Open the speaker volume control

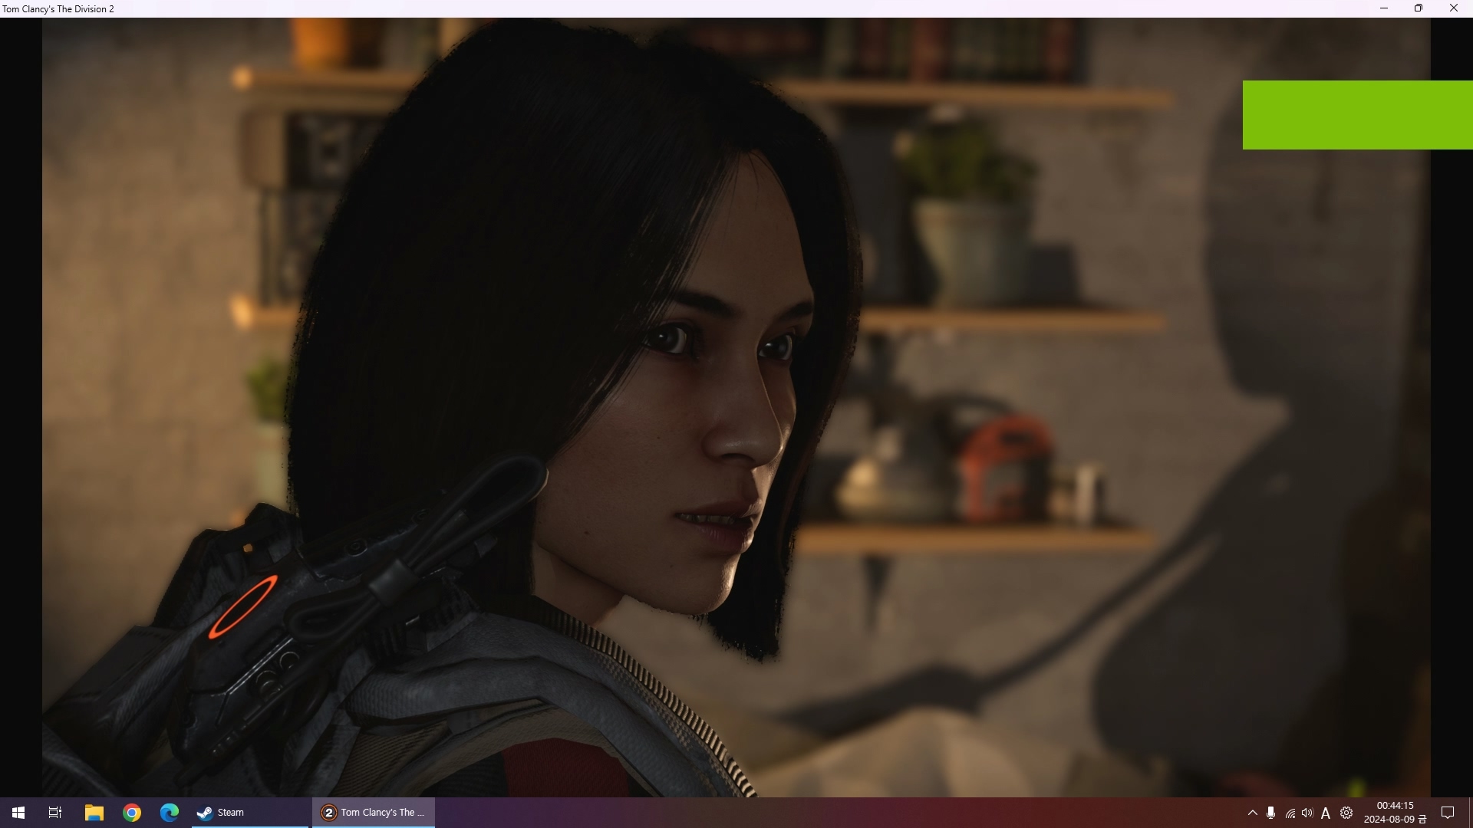tap(1307, 813)
